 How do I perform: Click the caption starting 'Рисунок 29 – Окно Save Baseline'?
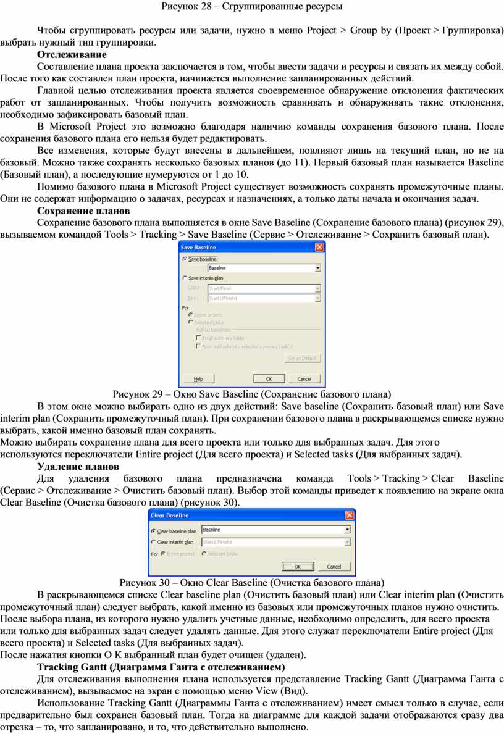pyautogui.click(x=252, y=394)
